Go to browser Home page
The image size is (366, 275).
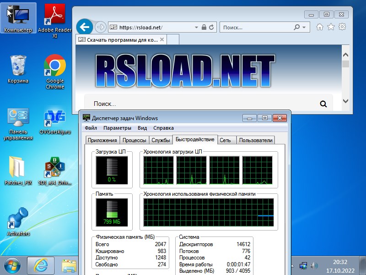click(x=319, y=27)
